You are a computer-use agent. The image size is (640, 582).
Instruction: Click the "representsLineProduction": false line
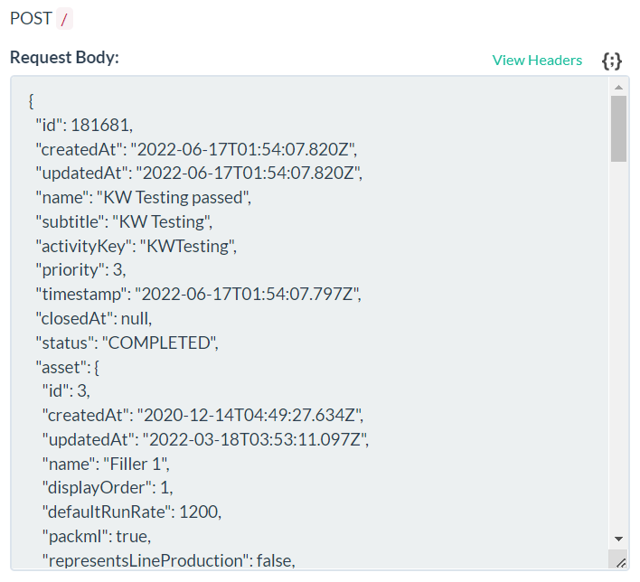click(169, 561)
